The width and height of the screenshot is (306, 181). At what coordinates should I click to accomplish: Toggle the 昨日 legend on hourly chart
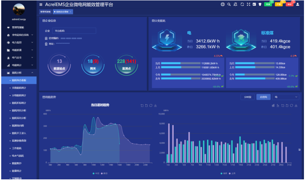[x=104, y=173]
